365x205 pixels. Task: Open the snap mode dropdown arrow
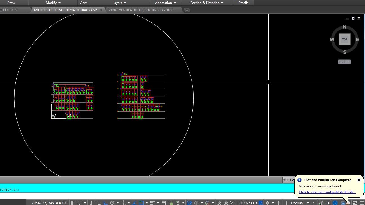[x=85, y=202]
